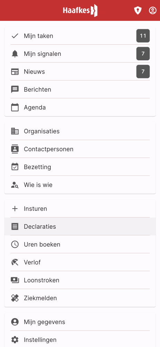Open Bezetting from the list

tap(80, 167)
